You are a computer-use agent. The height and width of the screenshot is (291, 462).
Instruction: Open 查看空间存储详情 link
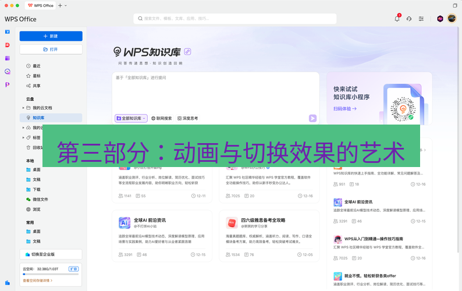37,281
